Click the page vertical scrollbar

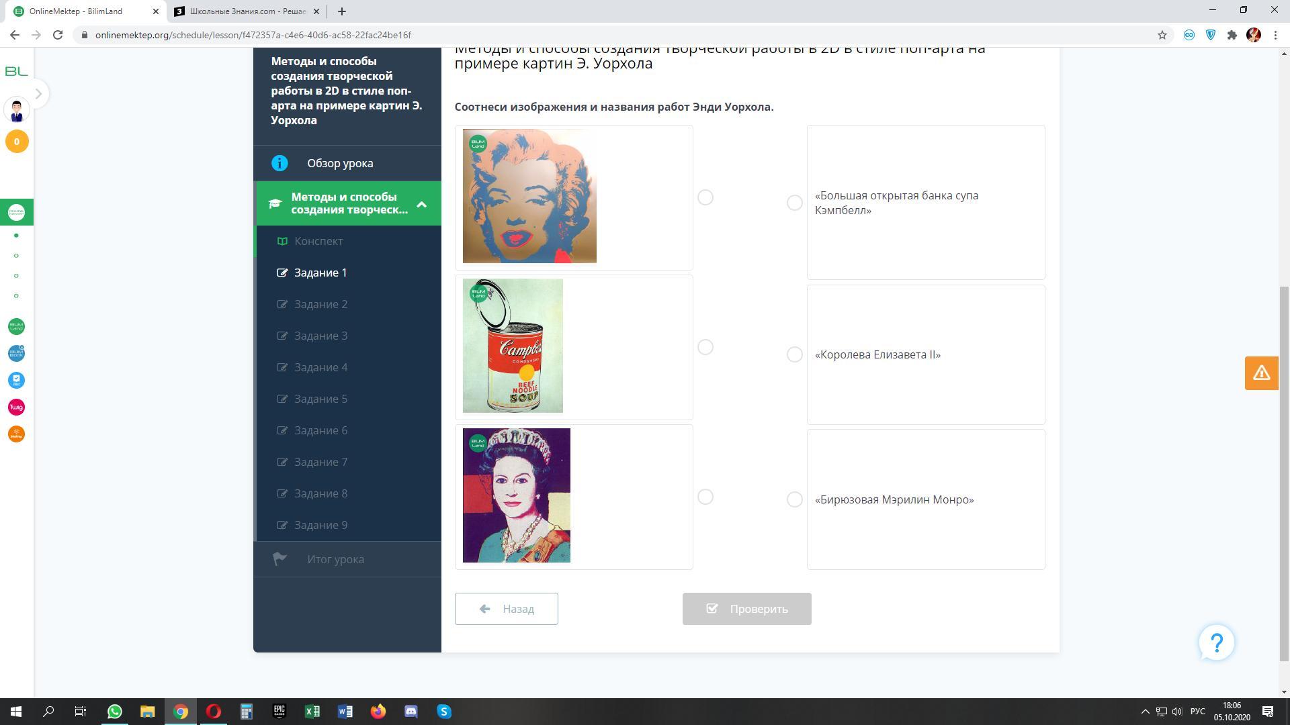point(1284,473)
